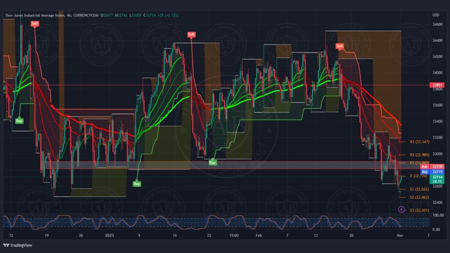This screenshot has width=450, height=253.
Task: Click the Mar label on the time axis
Action: 400,236
